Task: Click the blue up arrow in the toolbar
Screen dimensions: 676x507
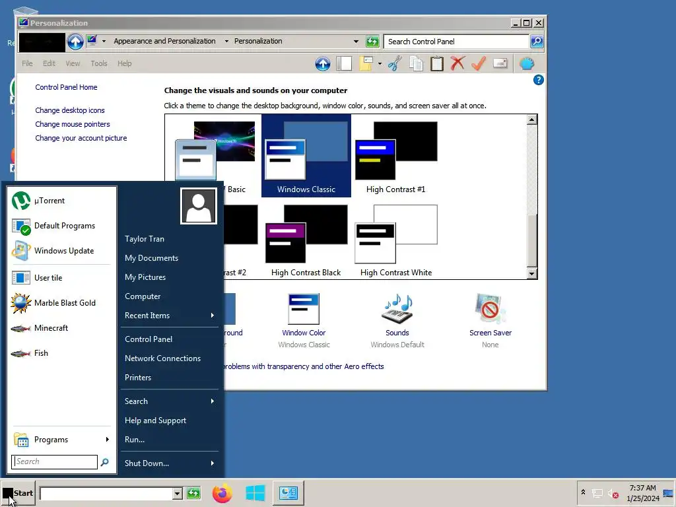Action: 322,64
